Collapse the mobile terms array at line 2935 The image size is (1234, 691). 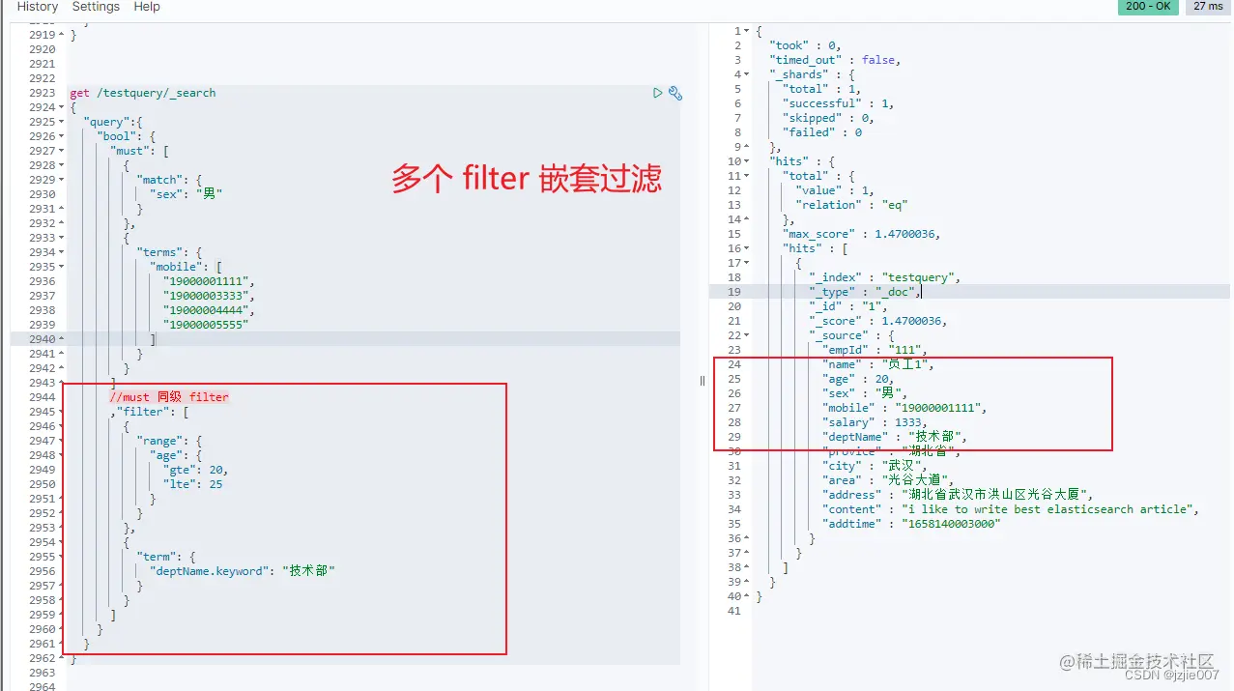(60, 267)
